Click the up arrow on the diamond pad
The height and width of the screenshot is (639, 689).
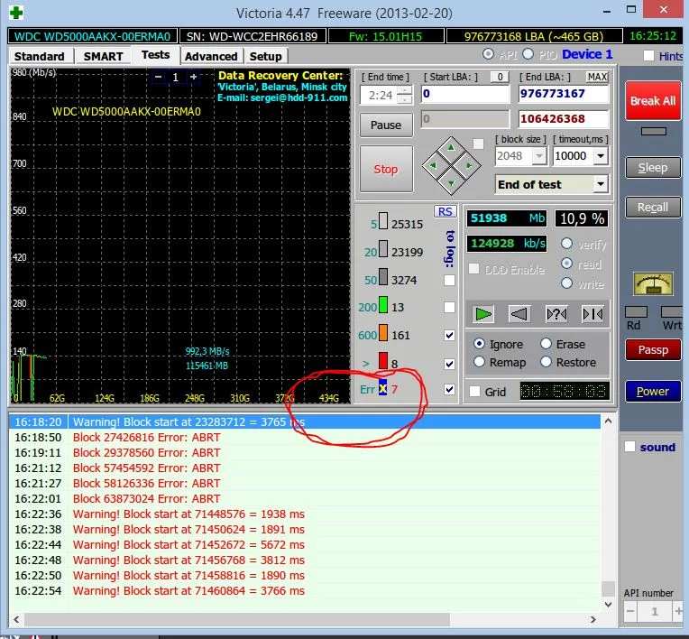(452, 147)
